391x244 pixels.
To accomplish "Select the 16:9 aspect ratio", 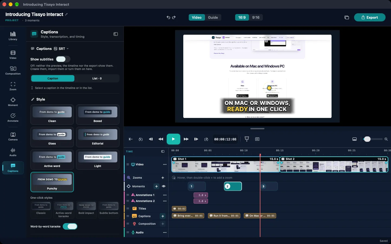I will coord(242,17).
